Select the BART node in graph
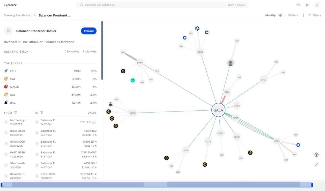The width and height of the screenshot is (325, 191). [x=140, y=62]
